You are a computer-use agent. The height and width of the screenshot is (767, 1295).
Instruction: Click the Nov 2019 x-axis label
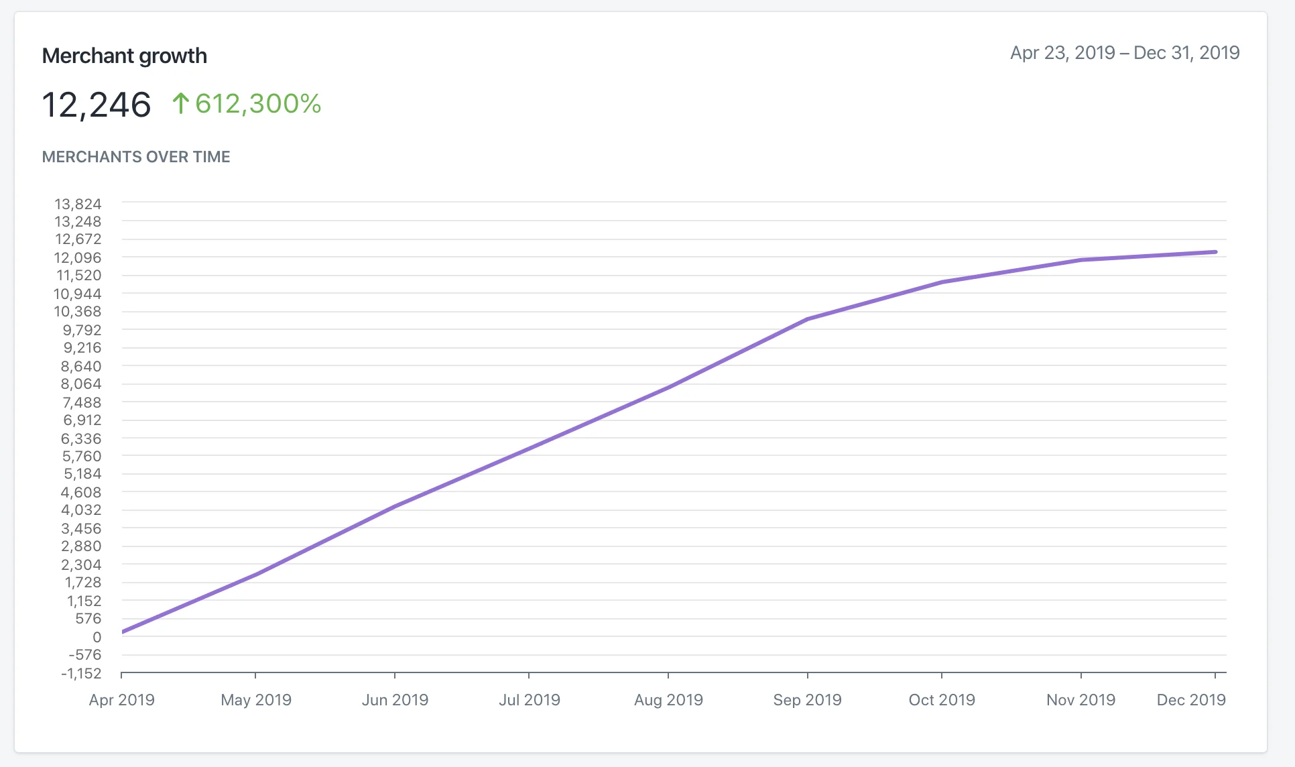click(x=1081, y=700)
